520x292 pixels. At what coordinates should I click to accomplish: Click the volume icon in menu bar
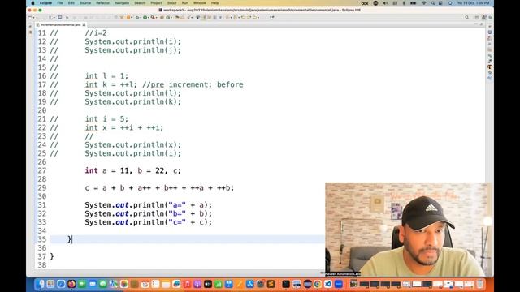(x=385, y=3)
